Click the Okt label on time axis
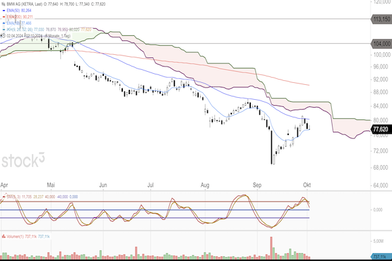The height and width of the screenshot is (261, 392). point(307,185)
